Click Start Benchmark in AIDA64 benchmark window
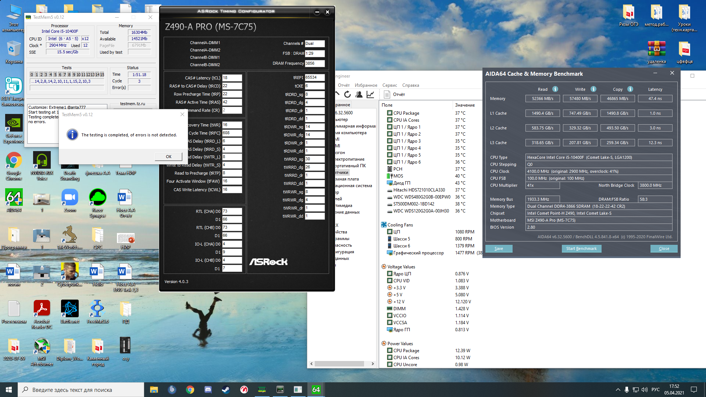Viewport: 706px width, 397px height. click(581, 248)
